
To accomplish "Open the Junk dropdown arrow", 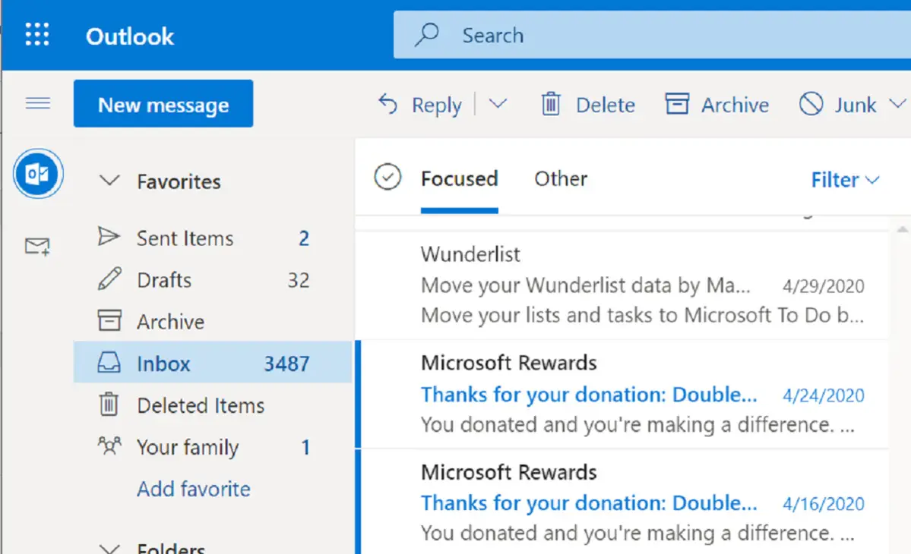I will pos(897,104).
